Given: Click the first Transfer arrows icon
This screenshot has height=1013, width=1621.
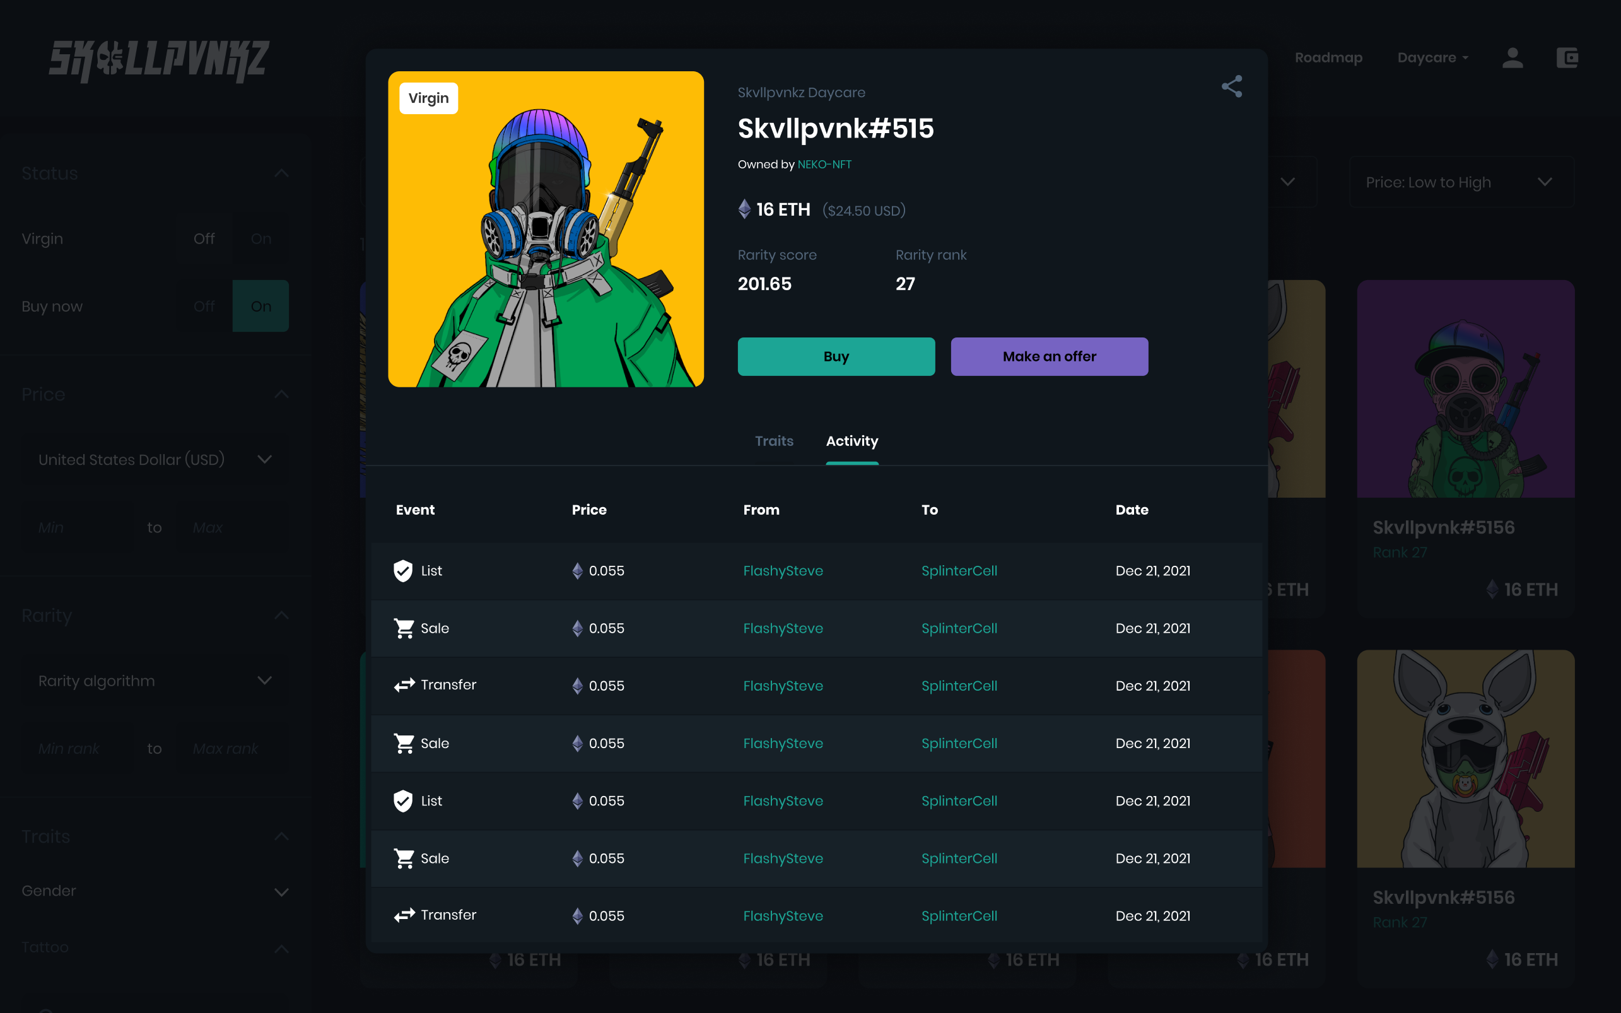Looking at the screenshot, I should click(404, 686).
